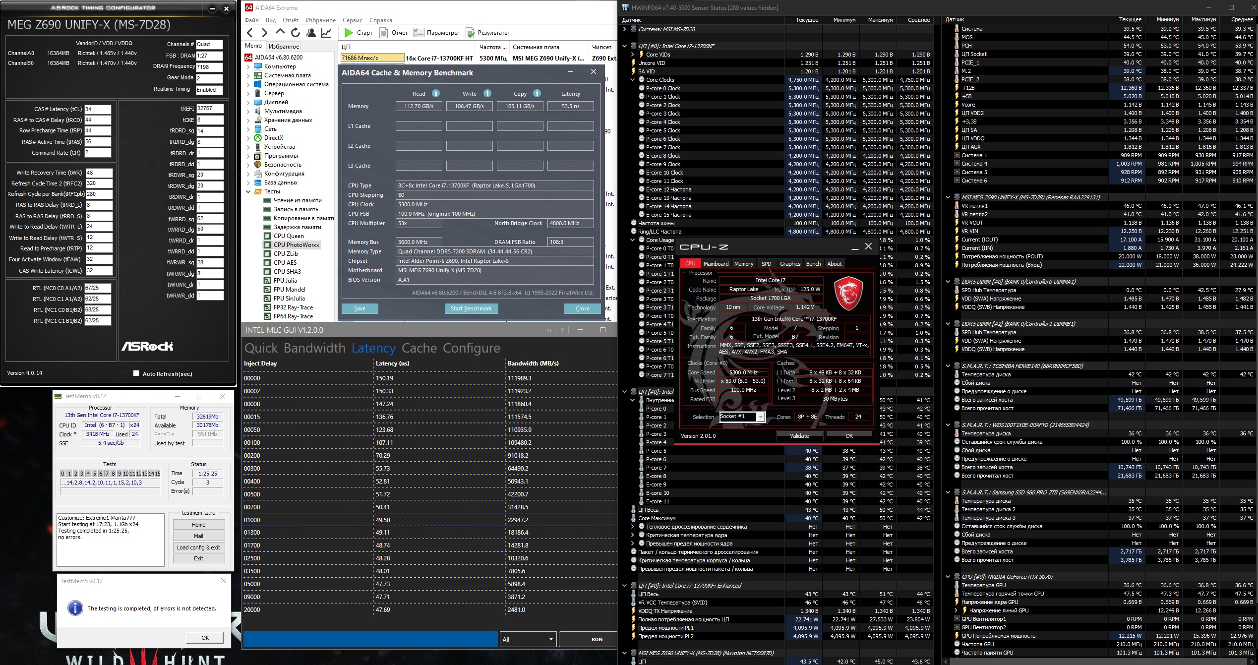Click the CAS# Latency (tCL) value field
Image resolution: width=1258 pixels, height=665 pixels.
pyautogui.click(x=98, y=109)
